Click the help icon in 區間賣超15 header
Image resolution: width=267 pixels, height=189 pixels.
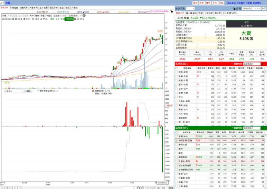pyautogui.click(x=232, y=128)
